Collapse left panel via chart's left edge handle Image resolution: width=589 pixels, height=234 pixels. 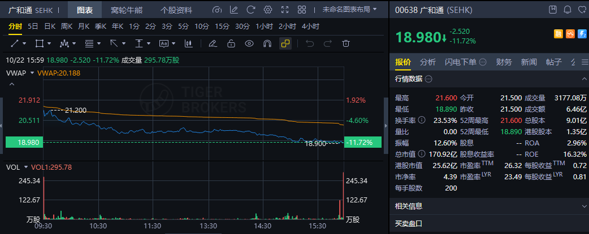(2, 125)
